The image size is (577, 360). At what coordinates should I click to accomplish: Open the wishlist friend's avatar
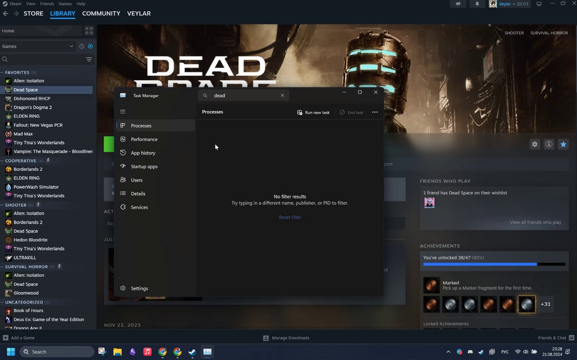click(x=430, y=203)
